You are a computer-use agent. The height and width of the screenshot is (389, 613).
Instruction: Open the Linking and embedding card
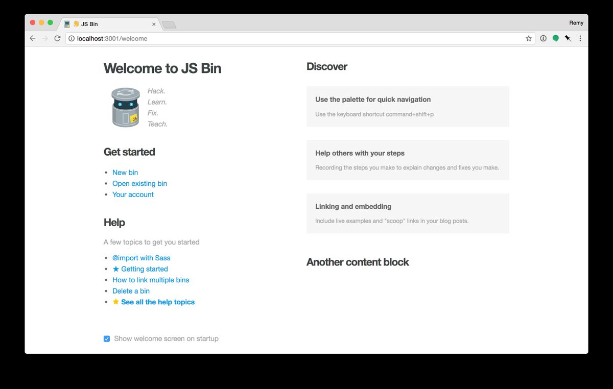[408, 213]
